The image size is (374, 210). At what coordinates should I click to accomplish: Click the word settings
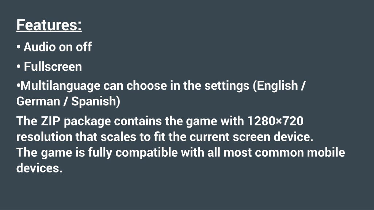[226, 86]
